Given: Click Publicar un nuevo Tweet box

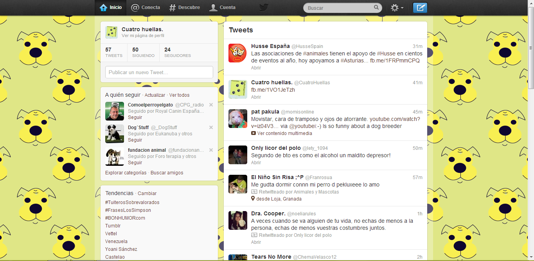Looking at the screenshot, I should point(159,72).
